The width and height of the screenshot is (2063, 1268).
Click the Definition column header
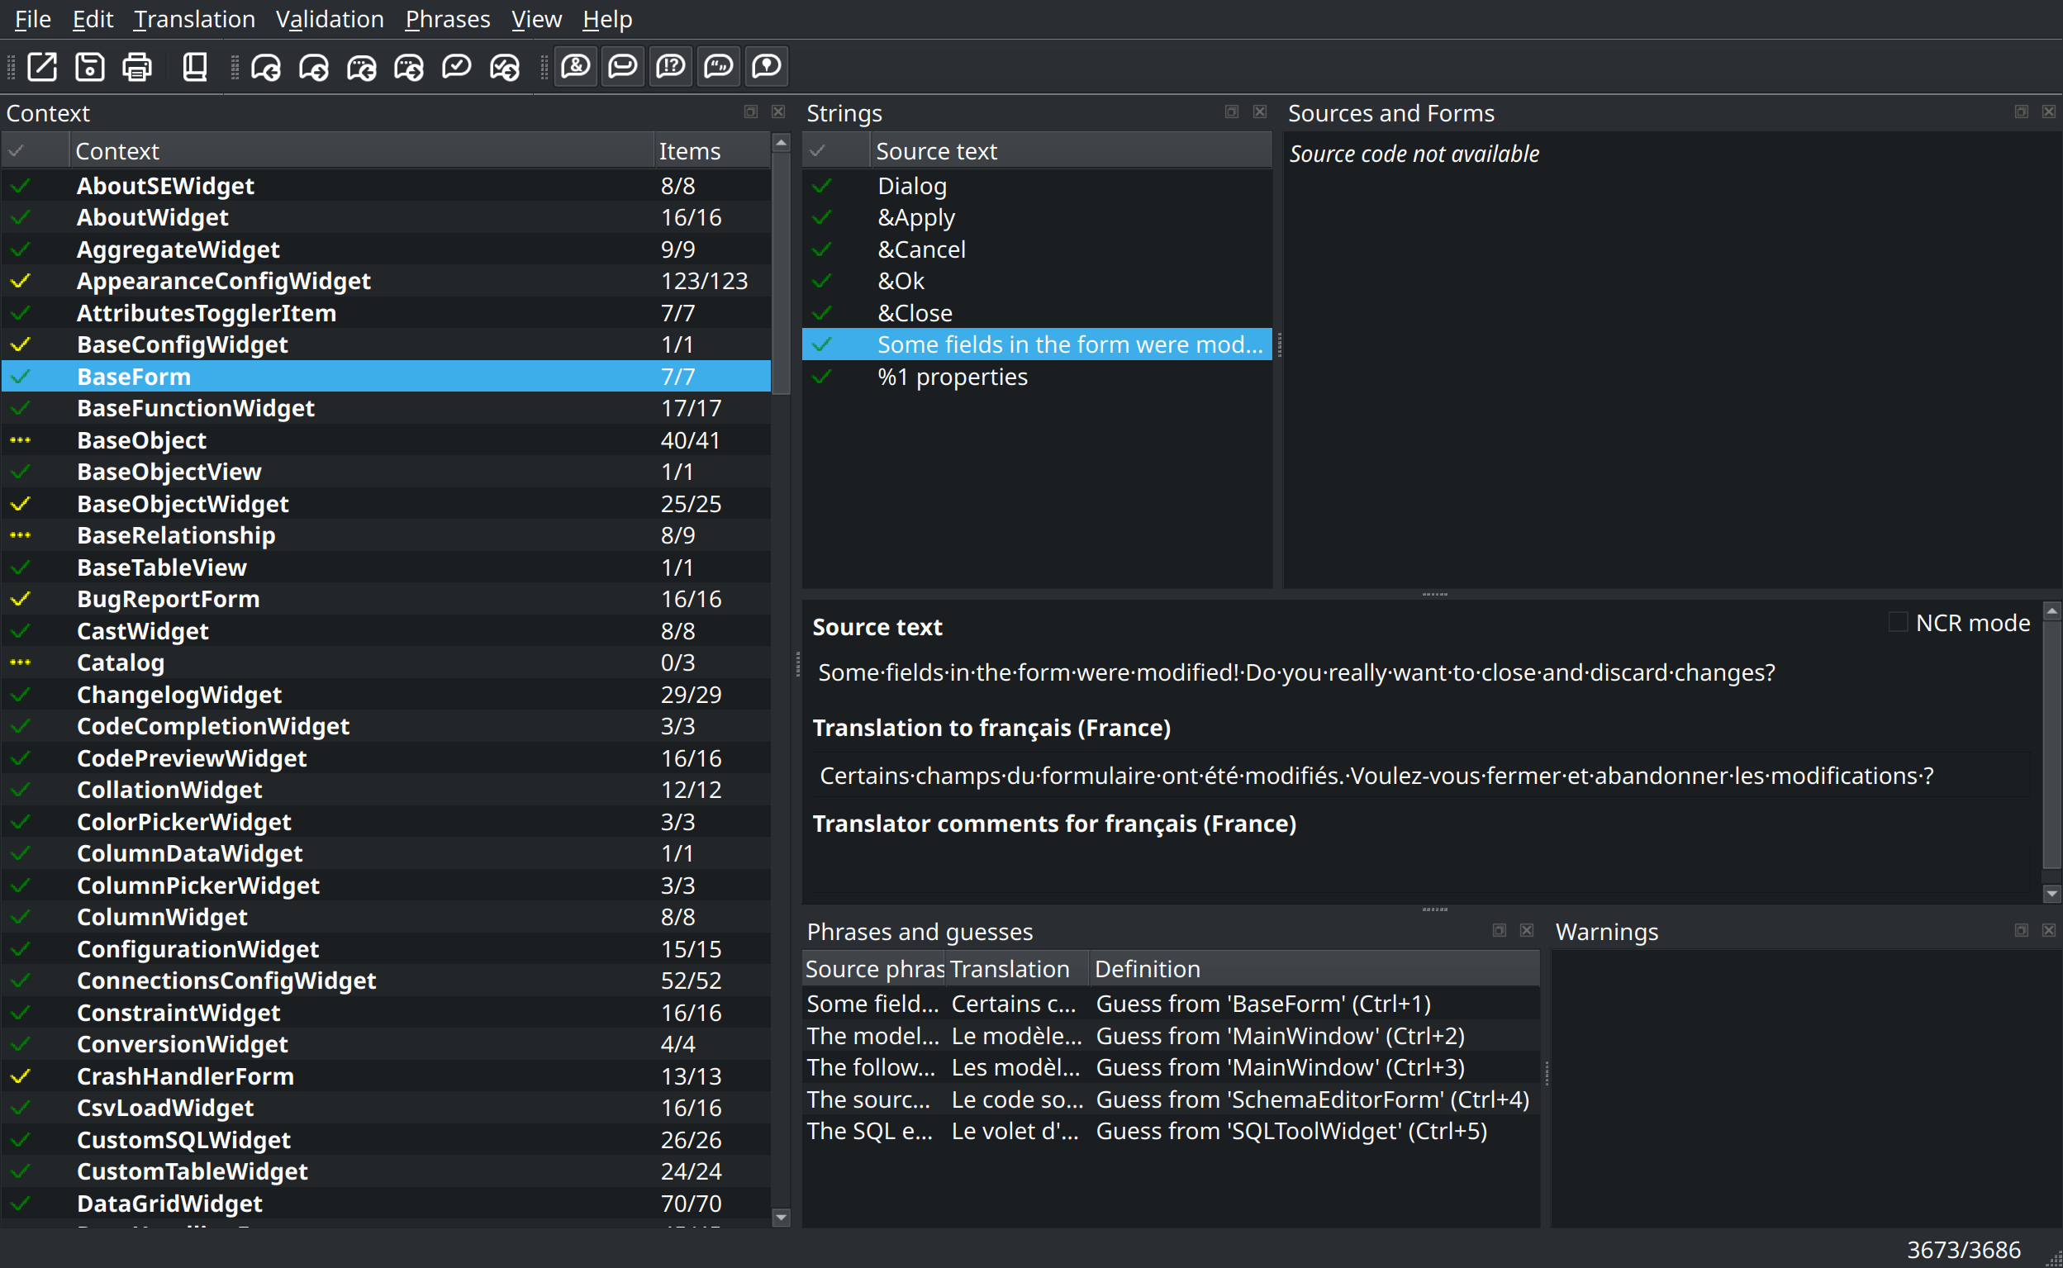click(1315, 969)
